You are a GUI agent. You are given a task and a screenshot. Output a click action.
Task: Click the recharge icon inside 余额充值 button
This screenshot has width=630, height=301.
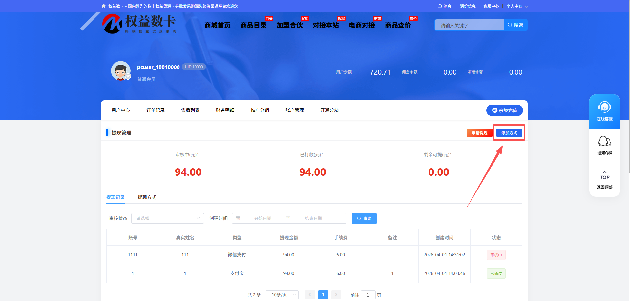(x=495, y=110)
